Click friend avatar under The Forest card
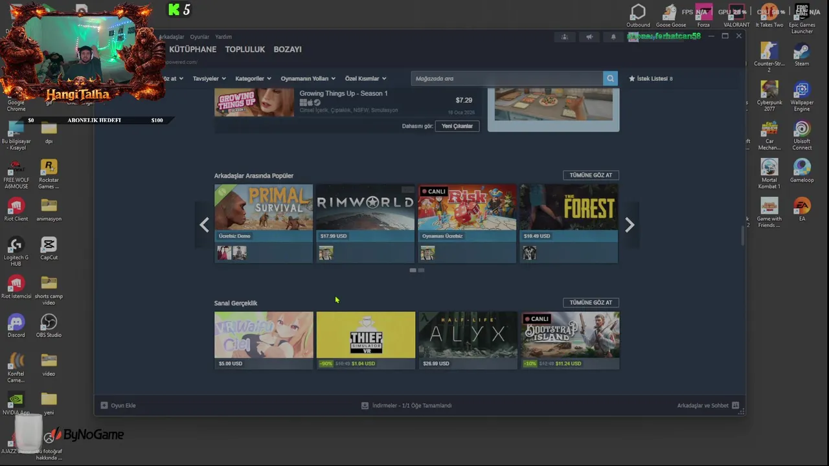829x466 pixels. pyautogui.click(x=530, y=253)
